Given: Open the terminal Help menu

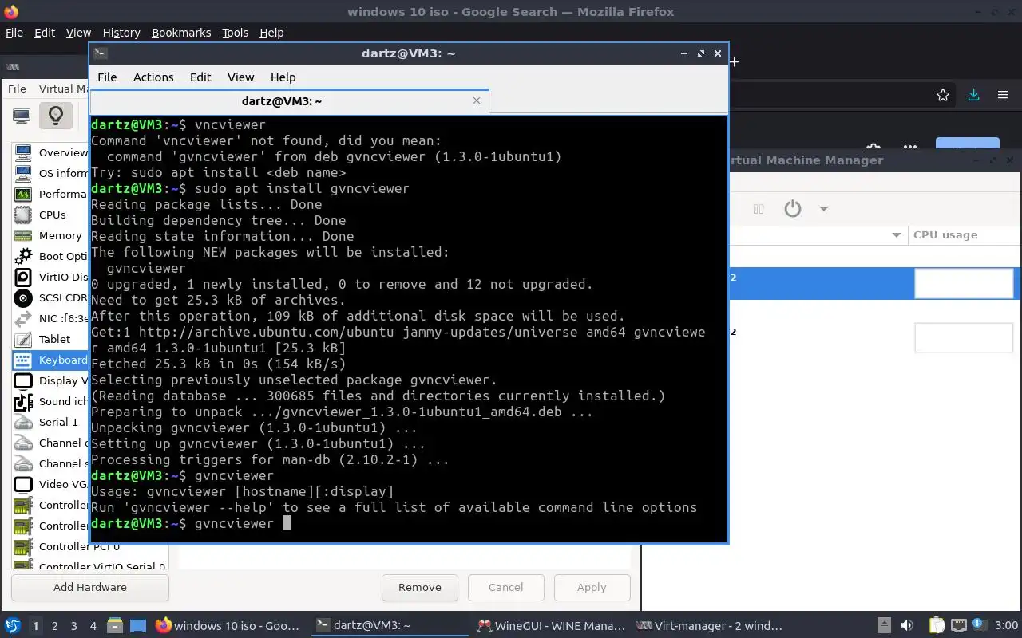Looking at the screenshot, I should click(x=283, y=77).
